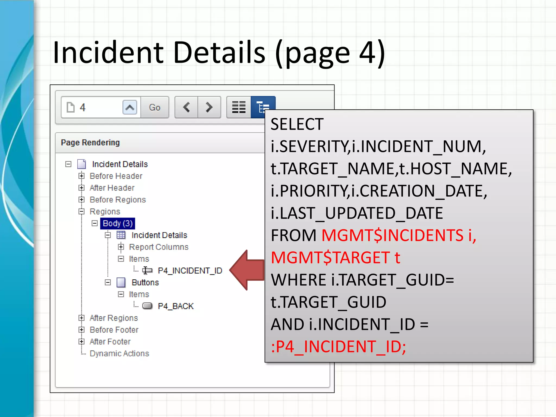Expand the Before Header node

[x=81, y=176]
